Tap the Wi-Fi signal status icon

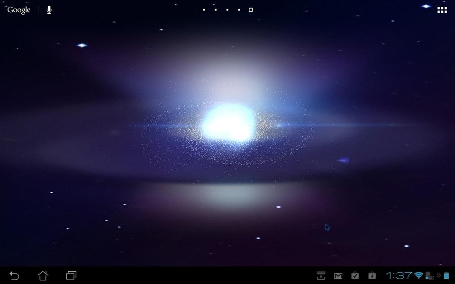click(419, 275)
